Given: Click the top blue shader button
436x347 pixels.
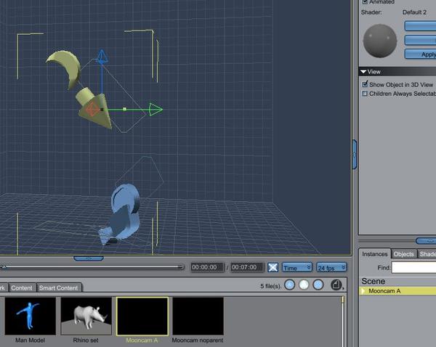Looking at the screenshot, I should point(421,26).
